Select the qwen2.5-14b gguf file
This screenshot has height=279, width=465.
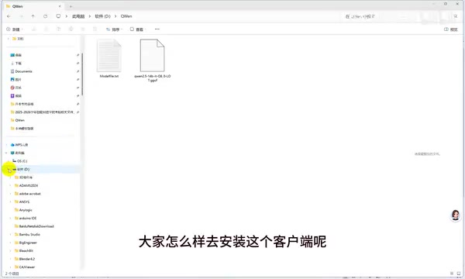pyautogui.click(x=152, y=60)
